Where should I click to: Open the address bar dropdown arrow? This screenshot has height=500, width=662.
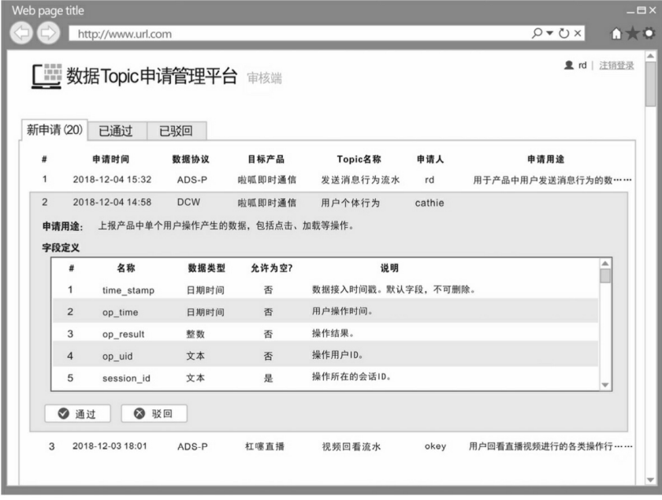pyautogui.click(x=550, y=33)
